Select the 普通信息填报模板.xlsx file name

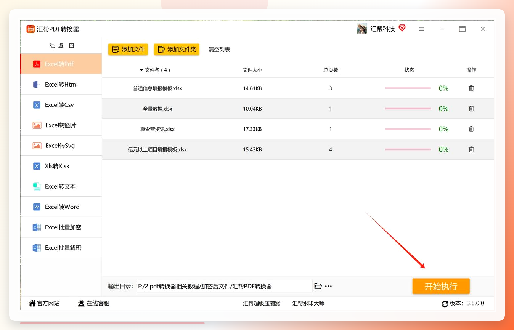157,88
